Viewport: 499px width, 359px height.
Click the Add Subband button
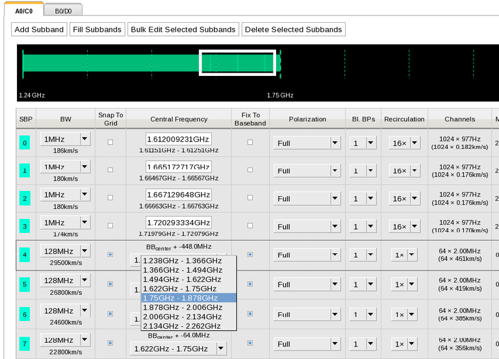[39, 29]
